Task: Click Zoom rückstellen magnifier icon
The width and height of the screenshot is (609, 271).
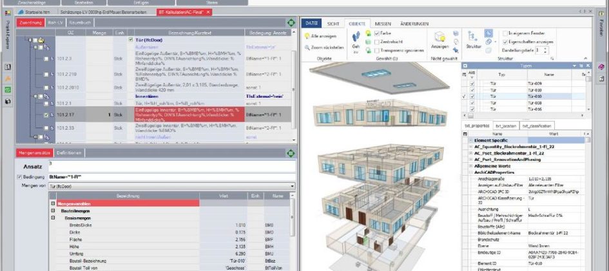Action: [x=307, y=47]
